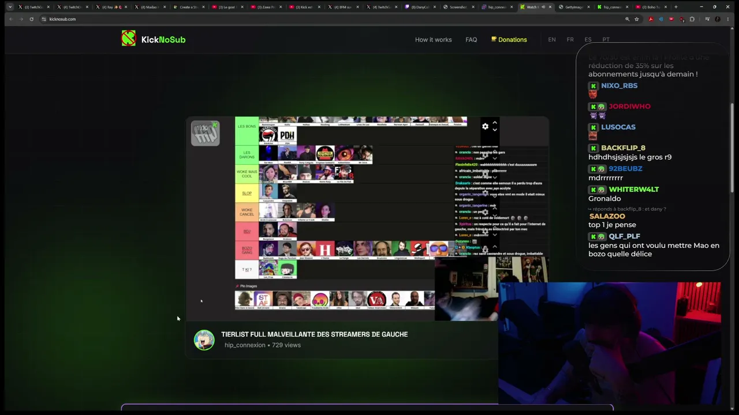Click the TIERLIST FULL MALVEILLANTE video title
Viewport: 739px width, 415px height.
click(x=314, y=334)
